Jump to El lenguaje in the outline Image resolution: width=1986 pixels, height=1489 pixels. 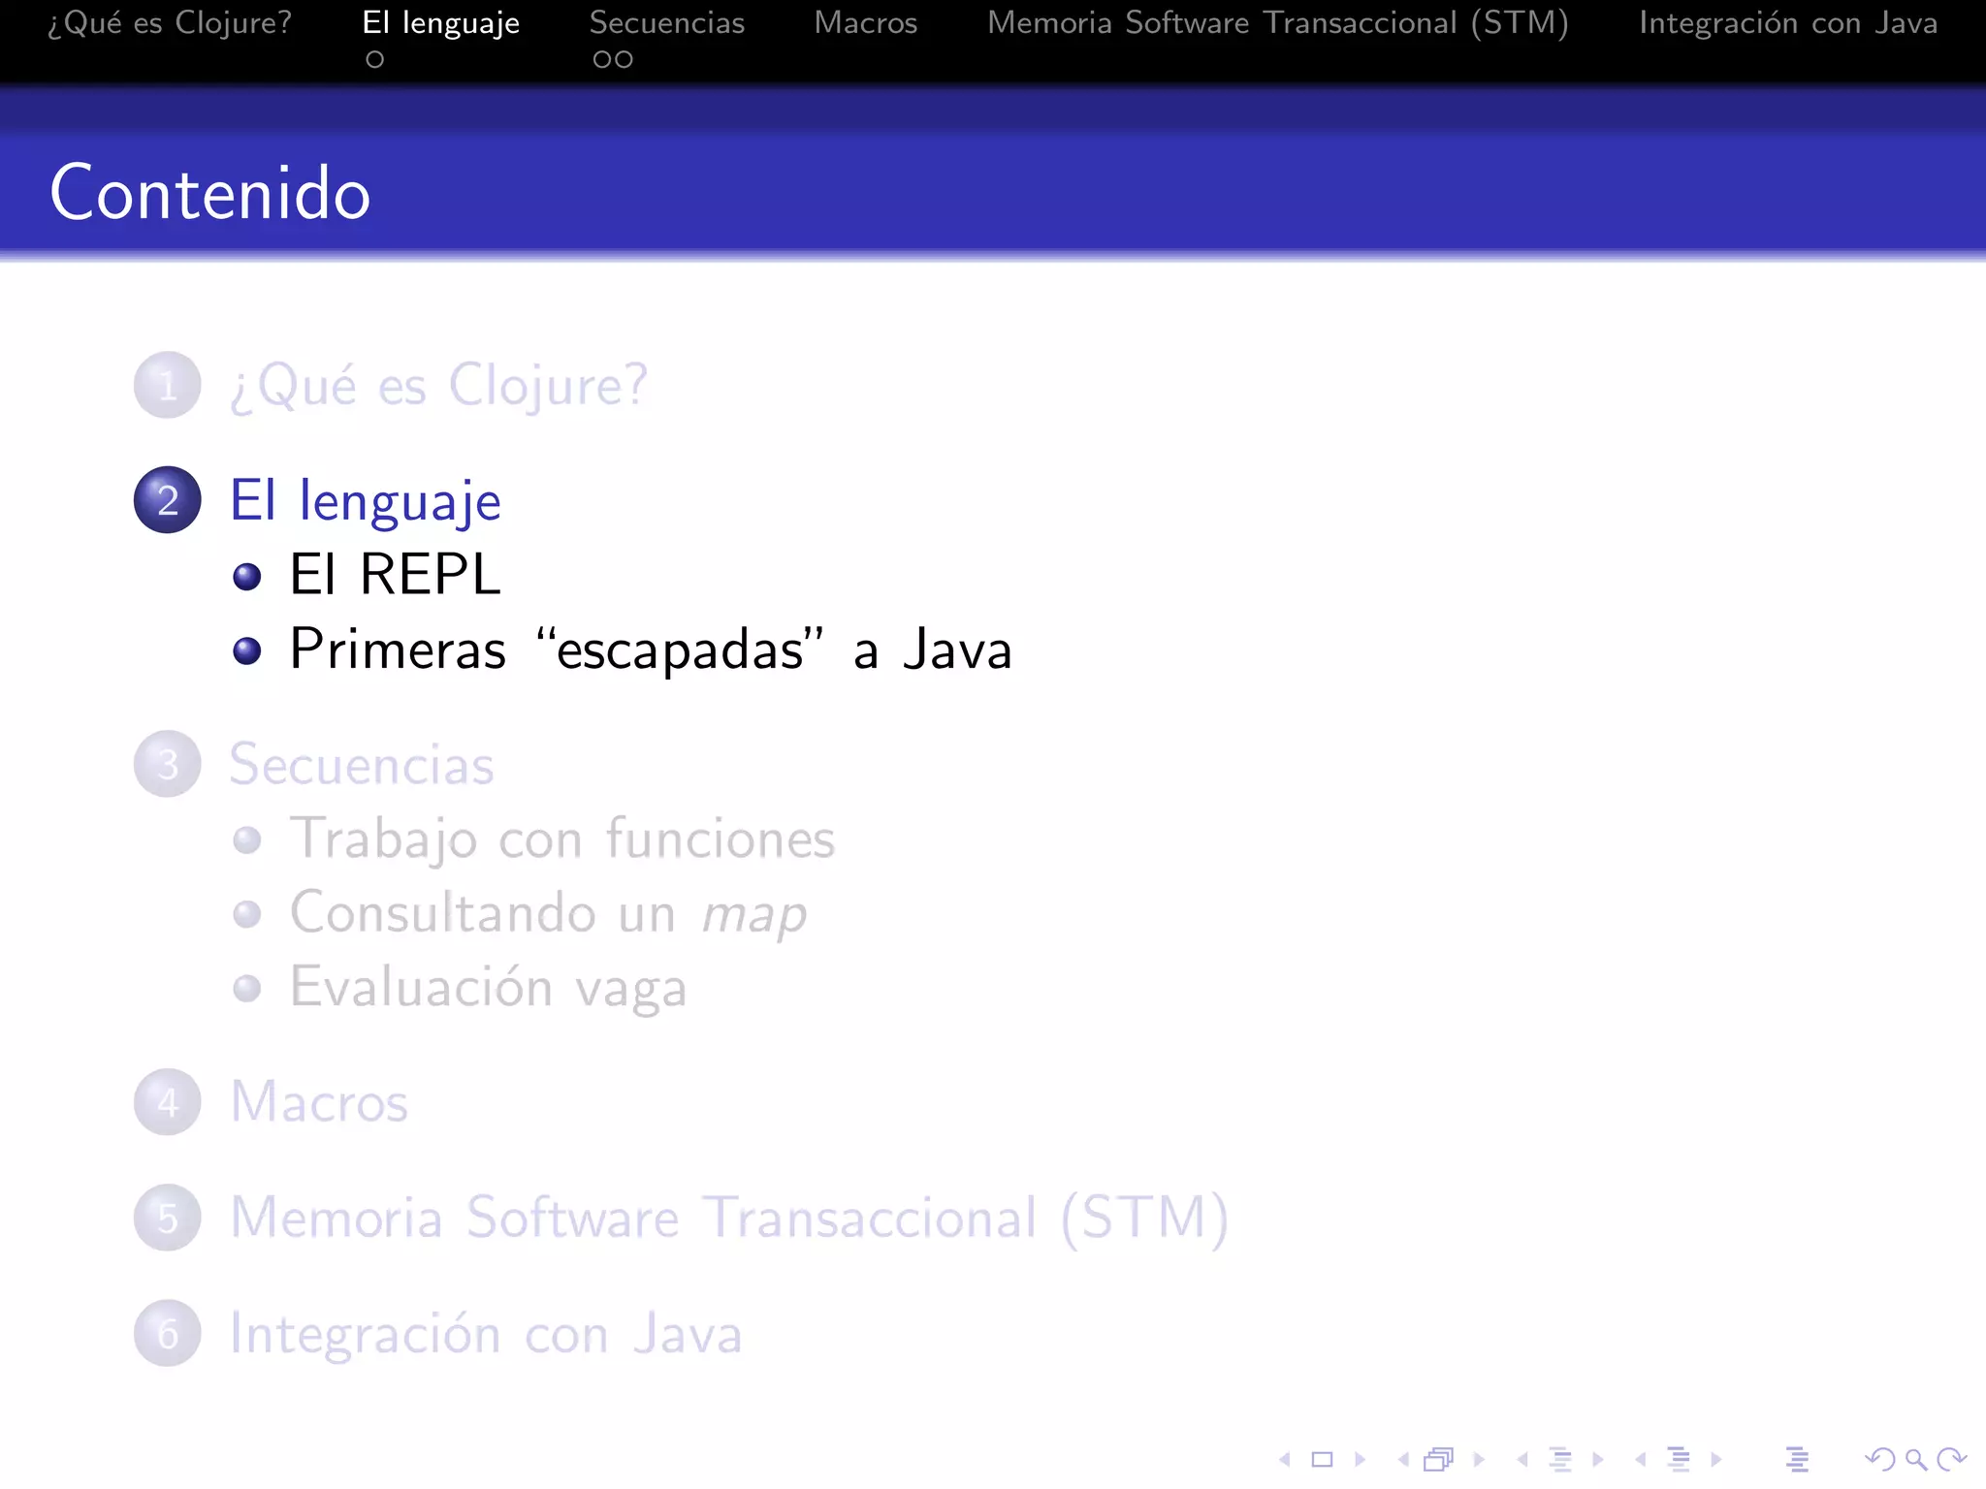tap(366, 501)
